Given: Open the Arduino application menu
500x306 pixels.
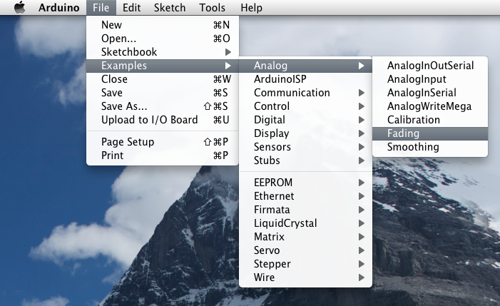Looking at the screenshot, I should (x=59, y=7).
